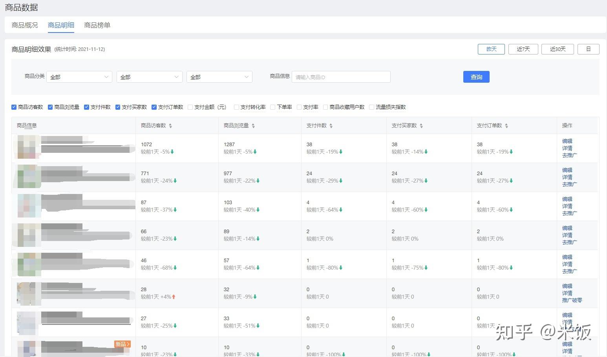Choose the 近7天 time range
Screen dimensions: 607x357
[523, 49]
